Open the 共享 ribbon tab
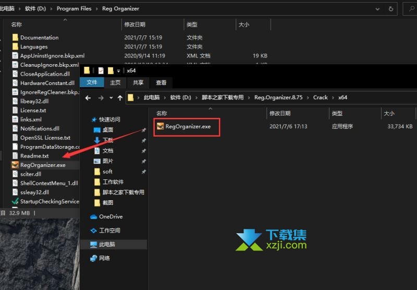 point(138,82)
